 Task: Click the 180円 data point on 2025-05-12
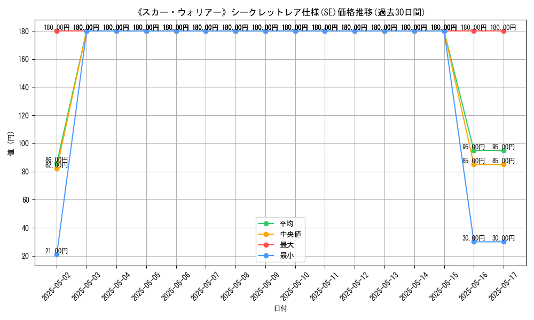pos(355,31)
